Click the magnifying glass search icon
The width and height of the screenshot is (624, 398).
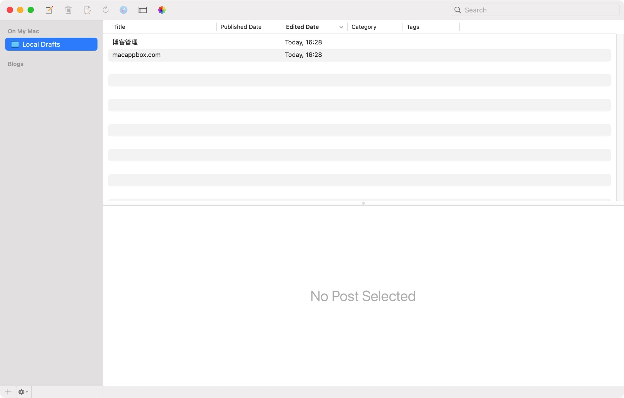458,10
